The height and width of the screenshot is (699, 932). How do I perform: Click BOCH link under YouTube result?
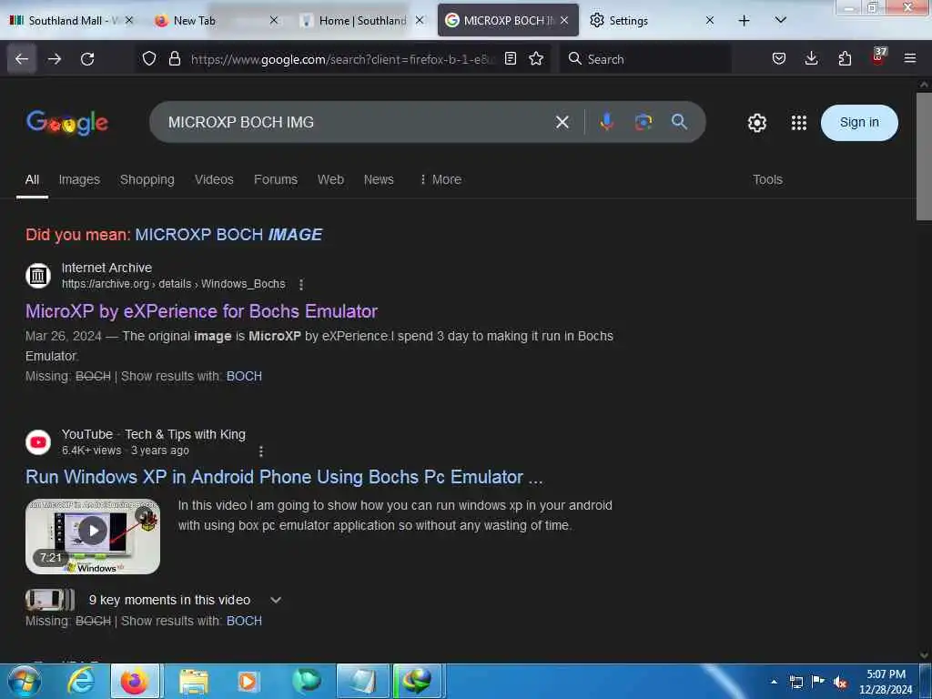[x=244, y=621]
